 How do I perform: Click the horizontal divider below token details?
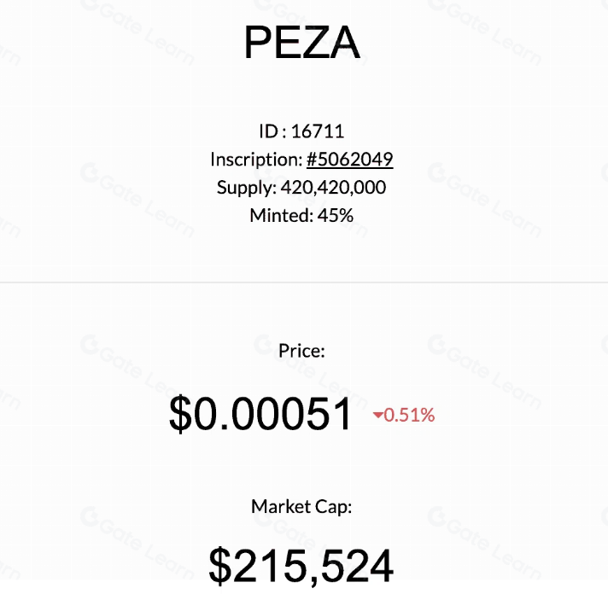304,282
